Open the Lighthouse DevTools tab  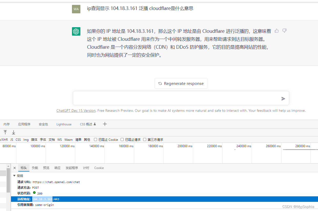[64, 124]
